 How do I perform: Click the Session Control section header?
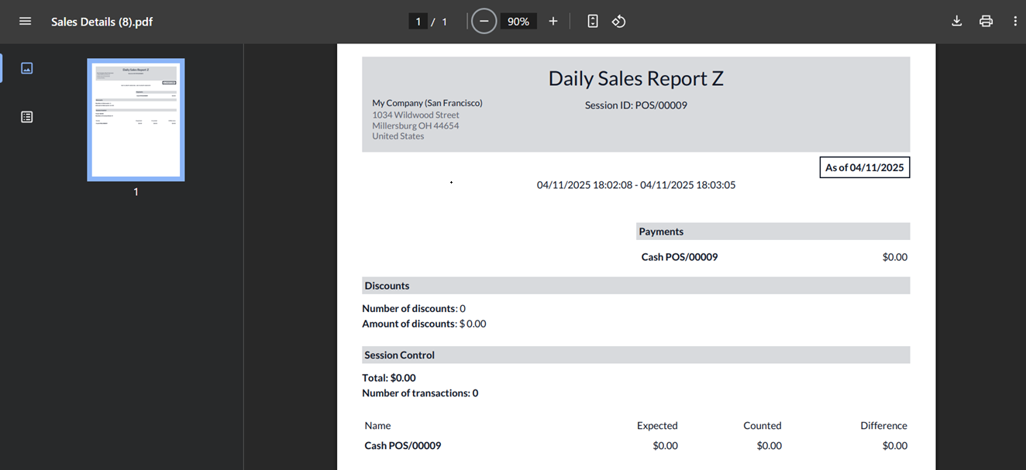pyautogui.click(x=399, y=355)
